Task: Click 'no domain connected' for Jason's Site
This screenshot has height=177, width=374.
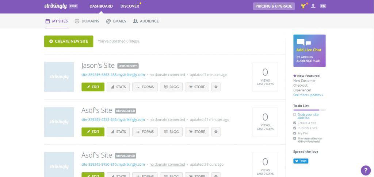Action: click(167, 75)
